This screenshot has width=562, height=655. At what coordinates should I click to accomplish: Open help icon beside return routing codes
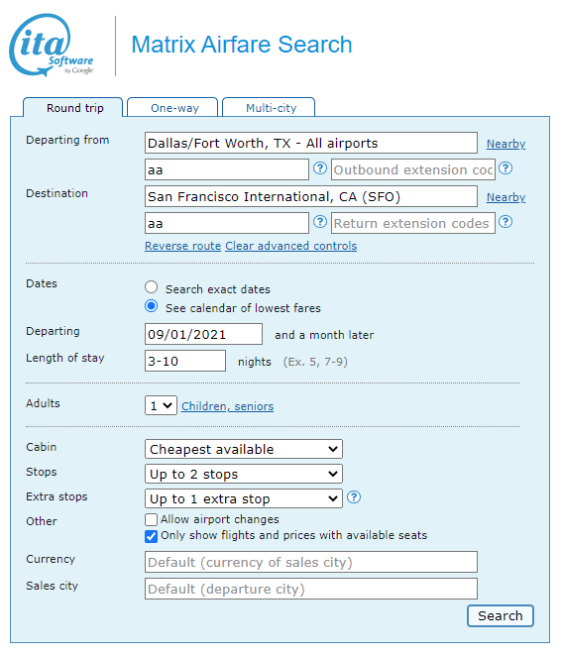click(x=320, y=222)
